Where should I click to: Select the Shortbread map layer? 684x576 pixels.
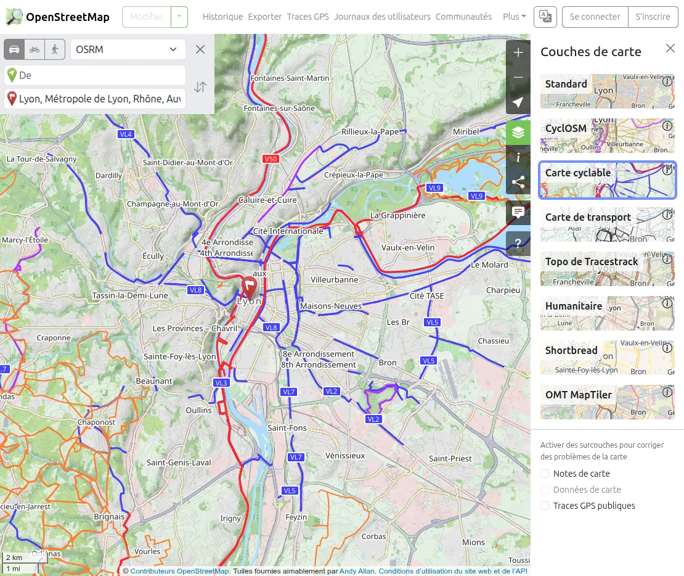pyautogui.click(x=607, y=358)
